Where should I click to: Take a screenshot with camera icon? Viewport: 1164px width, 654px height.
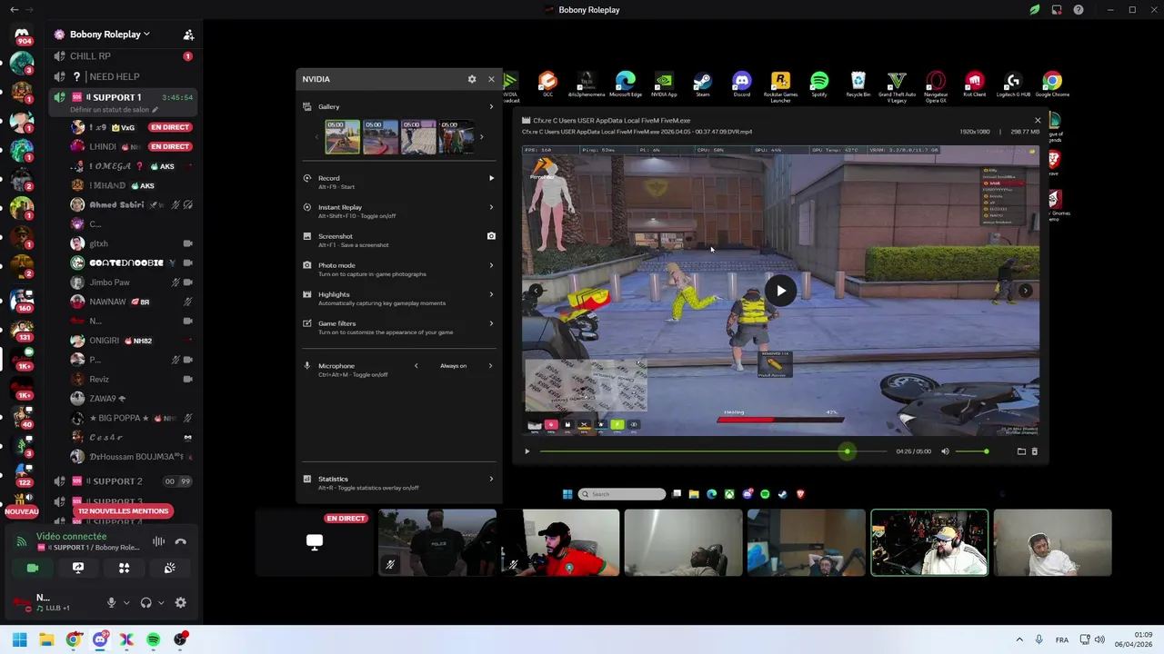tap(491, 236)
